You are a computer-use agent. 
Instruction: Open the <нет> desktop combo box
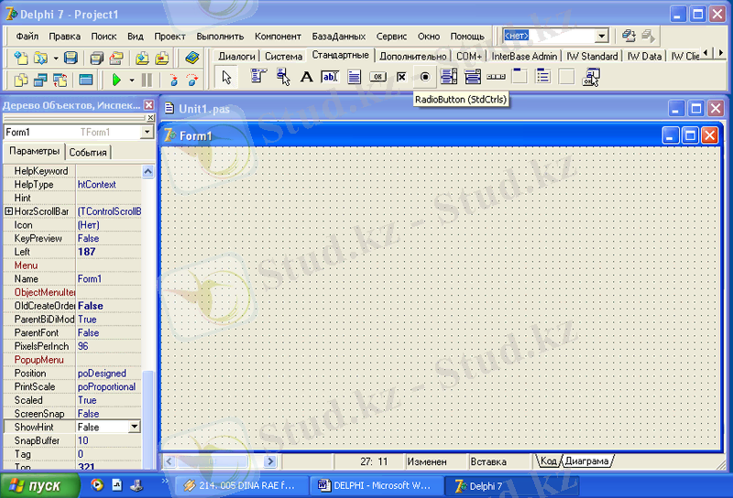pyautogui.click(x=602, y=36)
